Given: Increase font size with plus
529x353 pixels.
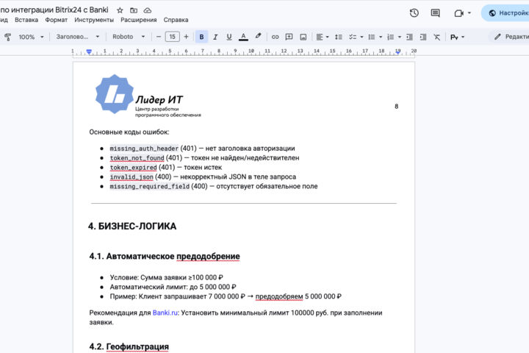Looking at the screenshot, I should click(186, 37).
